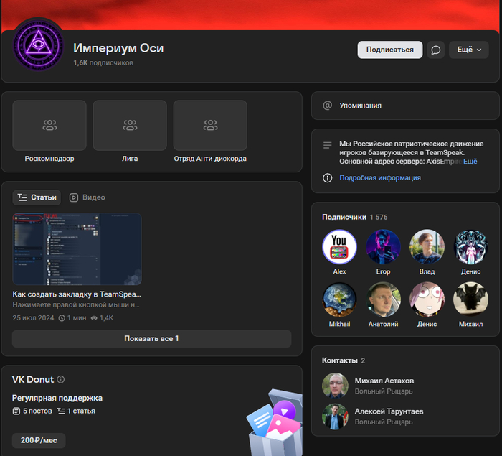The image size is (502, 456).
Task: Open Отряд Анти-дискорда community tile
Action: coord(209,126)
